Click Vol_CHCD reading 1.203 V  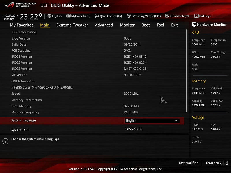click(215, 105)
